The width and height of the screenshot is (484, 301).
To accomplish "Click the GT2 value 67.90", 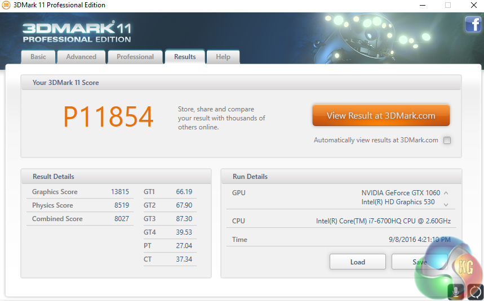I will [x=184, y=205].
